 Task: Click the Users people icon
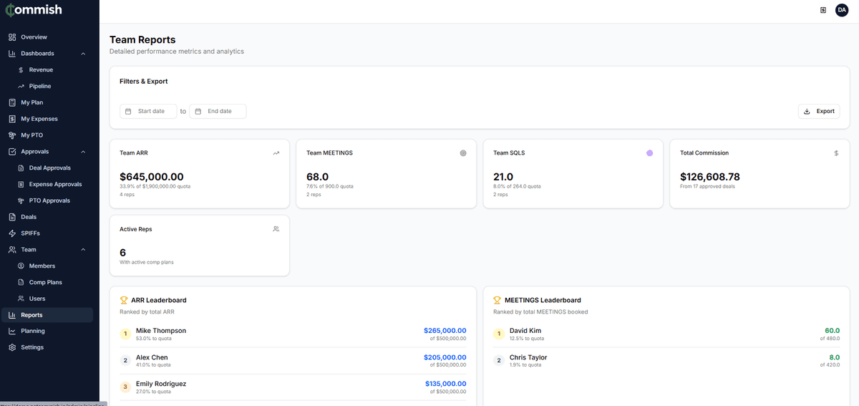[x=21, y=299]
